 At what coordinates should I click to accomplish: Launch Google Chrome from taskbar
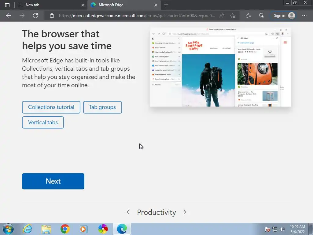[x=65, y=229]
